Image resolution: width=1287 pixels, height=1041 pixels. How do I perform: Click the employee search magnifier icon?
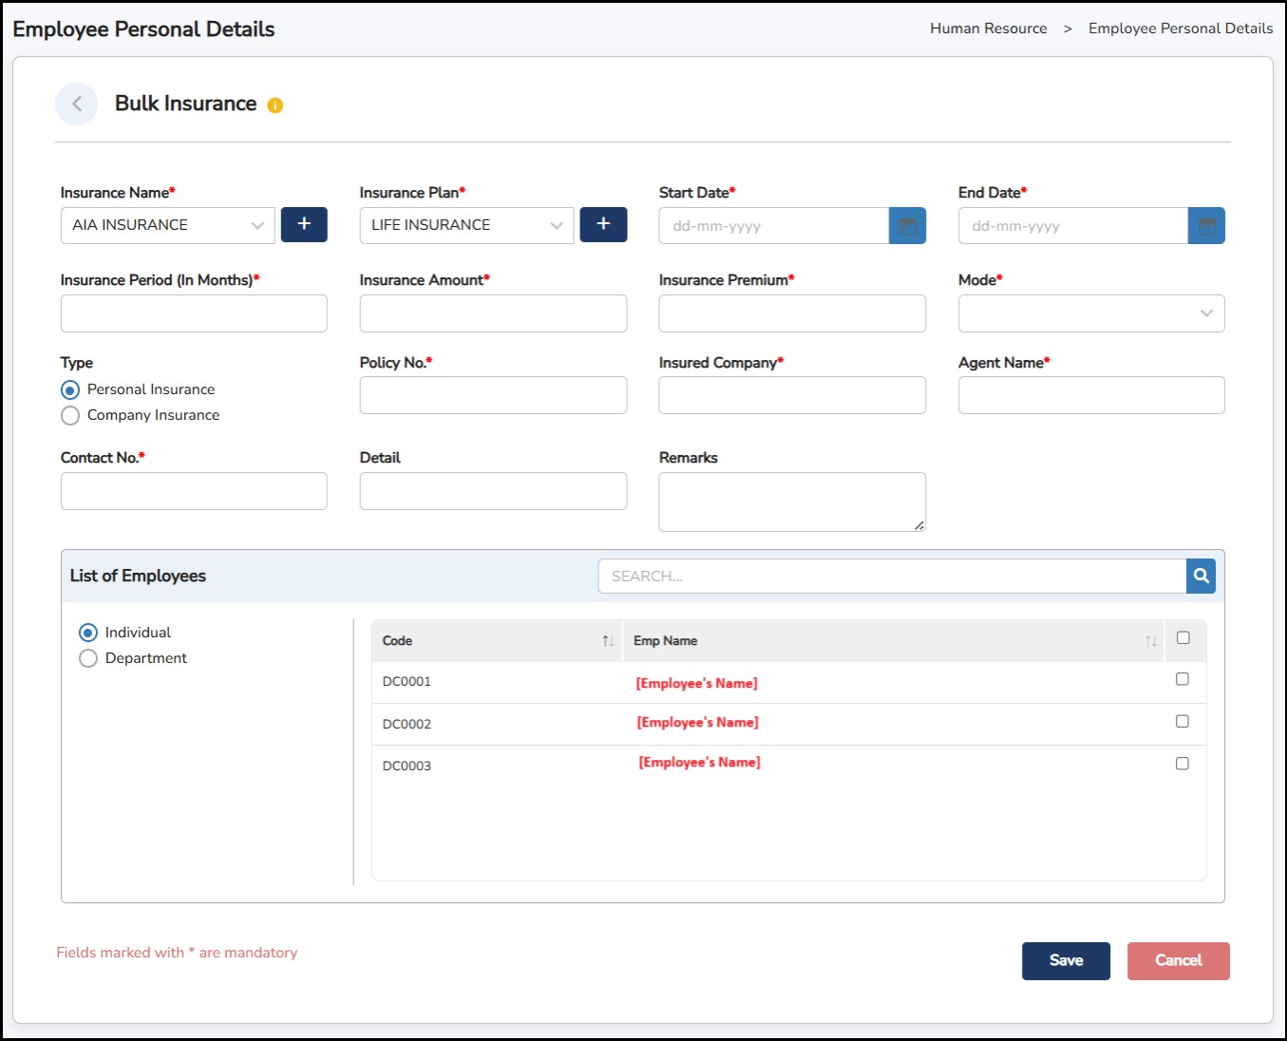pos(1201,576)
